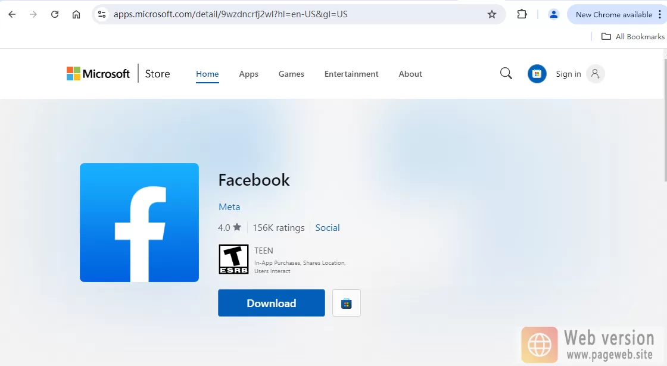The height and width of the screenshot is (366, 667).
Task: Click the Microsoft logo
Action: point(98,74)
